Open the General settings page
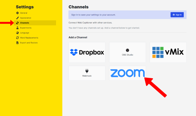This screenshot has height=116, width=196. click(35, 13)
